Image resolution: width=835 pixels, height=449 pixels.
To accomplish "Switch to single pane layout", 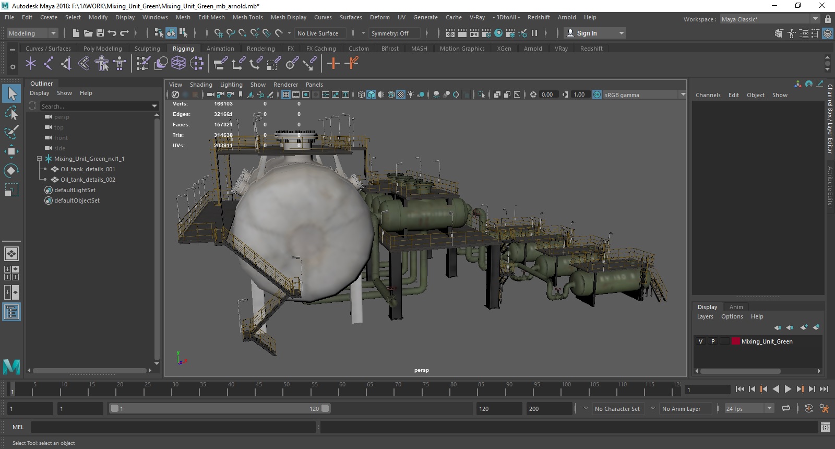I will tap(11, 254).
